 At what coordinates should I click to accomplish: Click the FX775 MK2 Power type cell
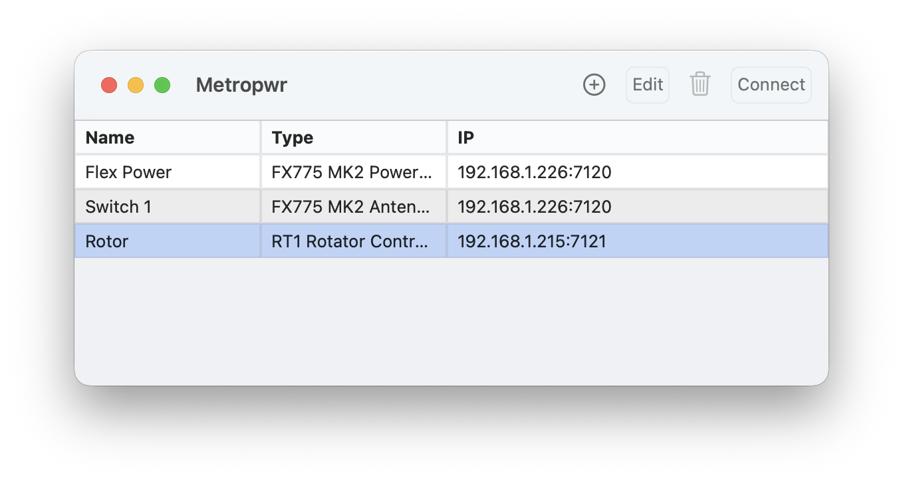coord(352,172)
